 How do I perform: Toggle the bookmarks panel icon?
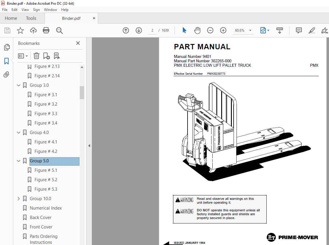[x=6, y=61]
